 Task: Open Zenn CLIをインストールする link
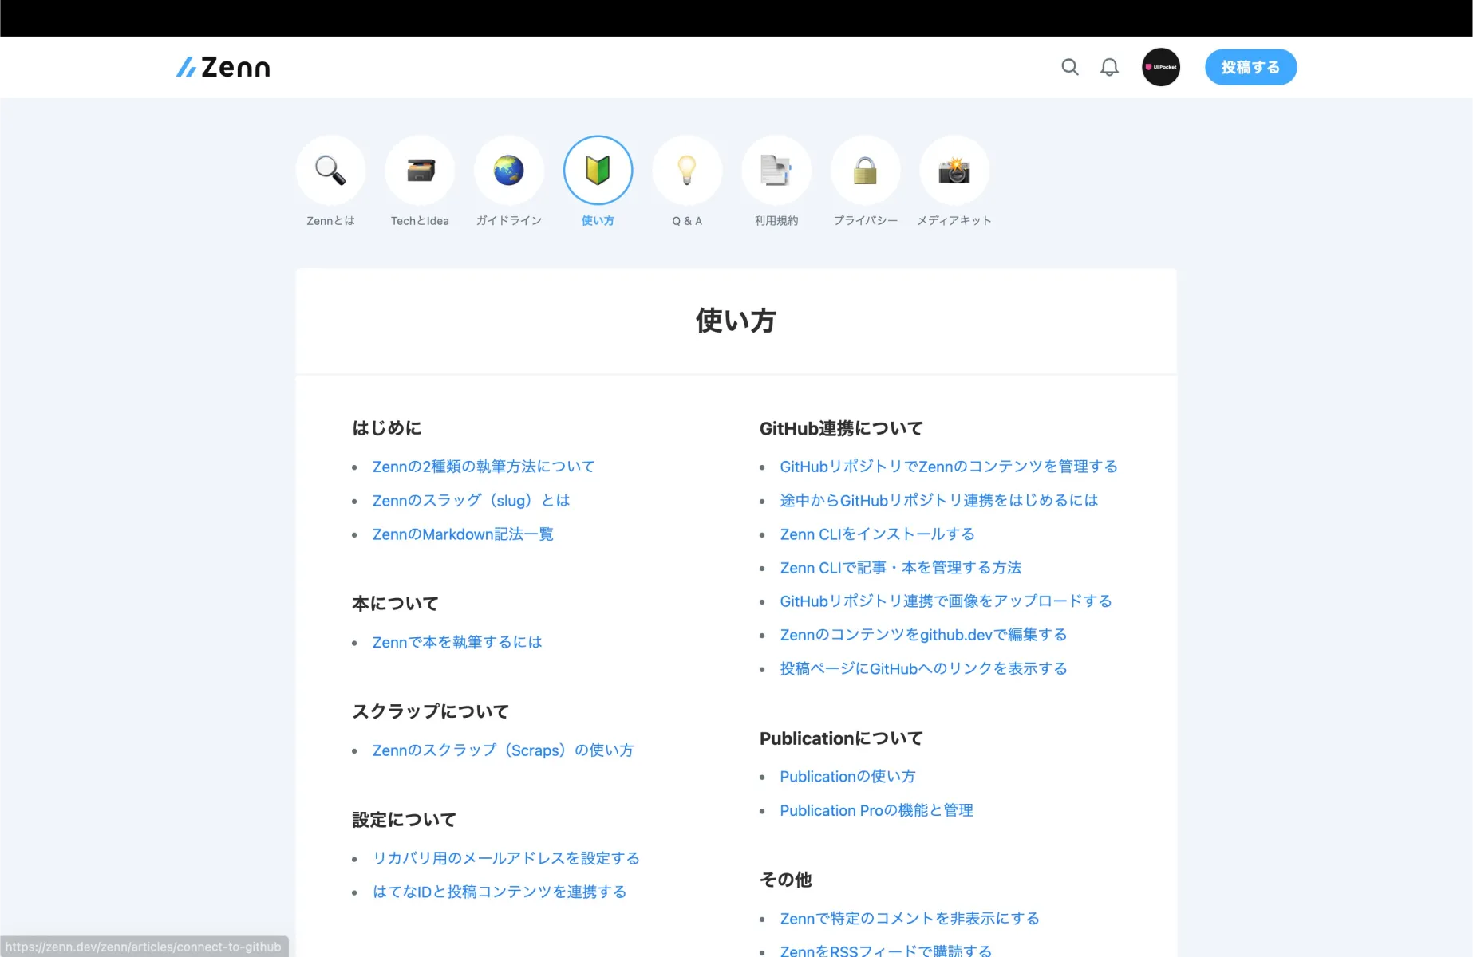[878, 534]
